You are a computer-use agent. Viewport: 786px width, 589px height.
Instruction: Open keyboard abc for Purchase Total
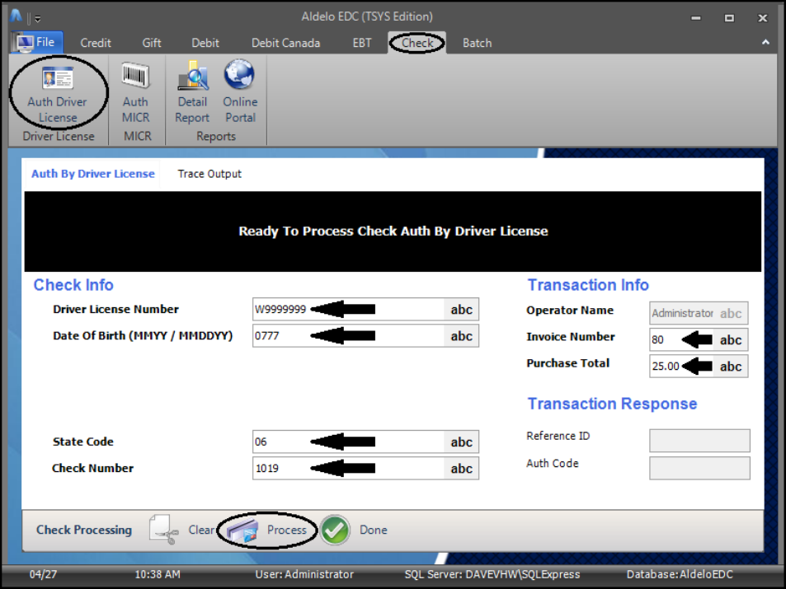pyautogui.click(x=731, y=366)
